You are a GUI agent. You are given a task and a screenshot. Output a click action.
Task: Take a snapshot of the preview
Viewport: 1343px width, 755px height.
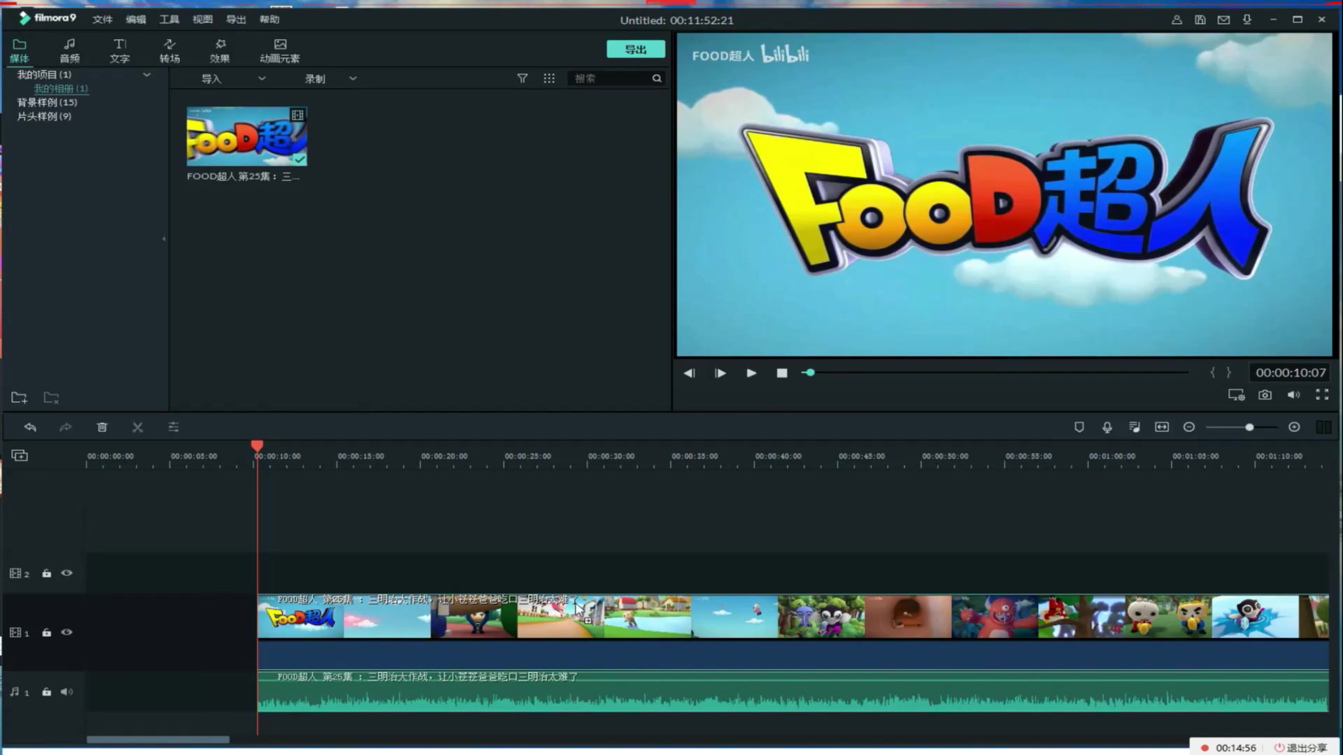coord(1265,395)
